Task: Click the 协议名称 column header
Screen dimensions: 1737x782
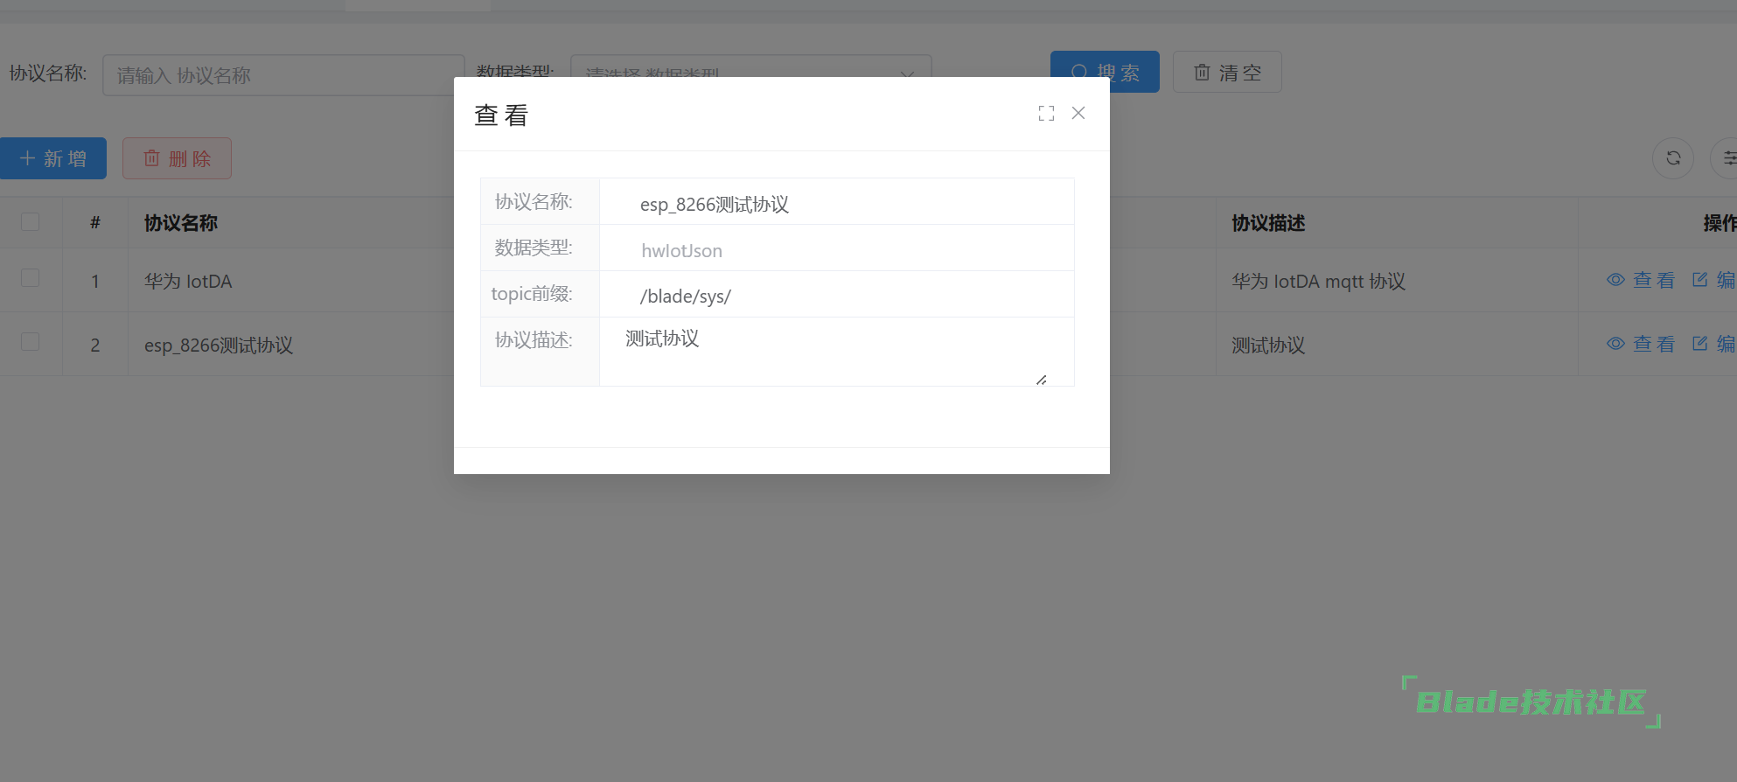Action: pos(181,223)
